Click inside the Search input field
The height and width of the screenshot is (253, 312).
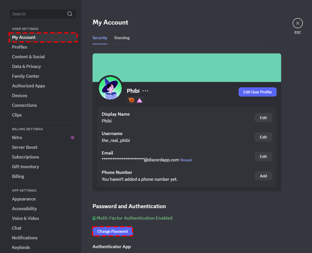37,14
